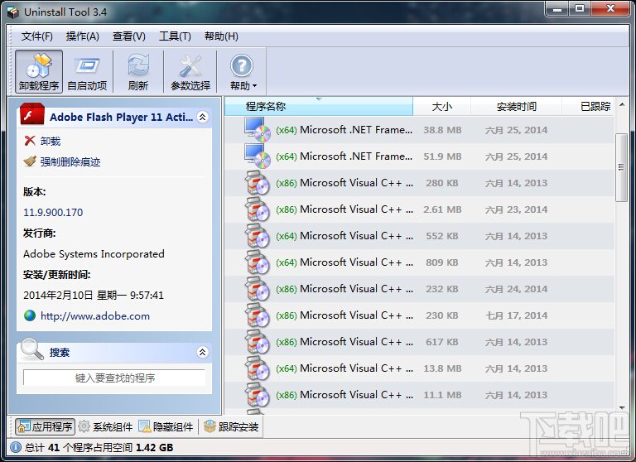Sort by 程序名称 column header

coord(319,106)
